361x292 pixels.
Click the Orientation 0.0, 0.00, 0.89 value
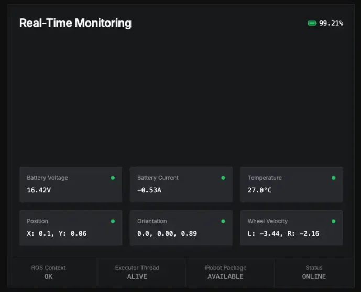coord(167,233)
